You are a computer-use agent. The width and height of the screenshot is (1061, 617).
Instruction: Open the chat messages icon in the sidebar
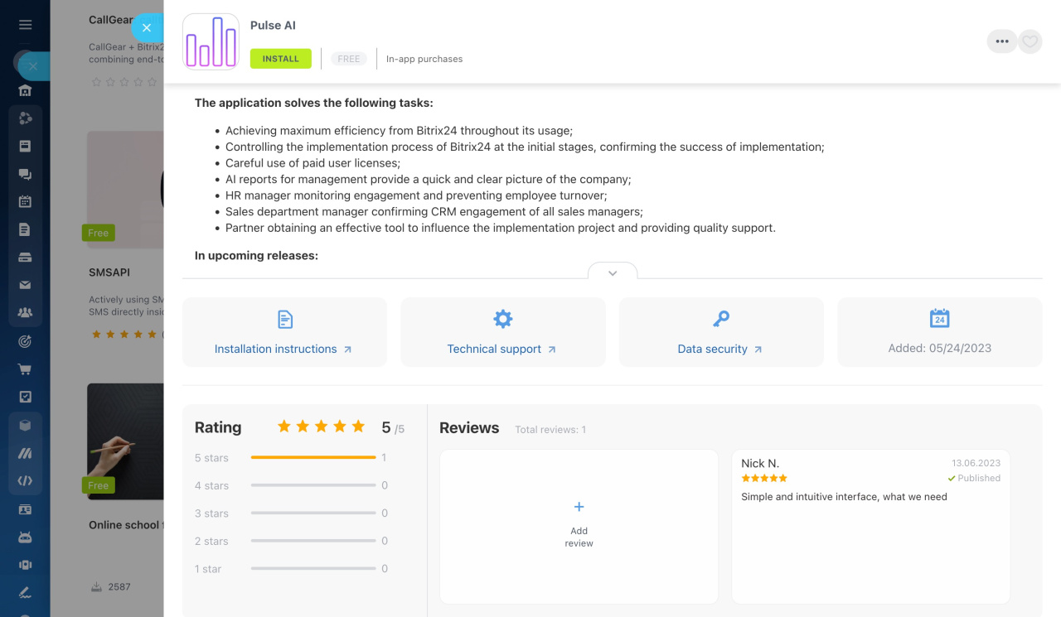coord(25,174)
